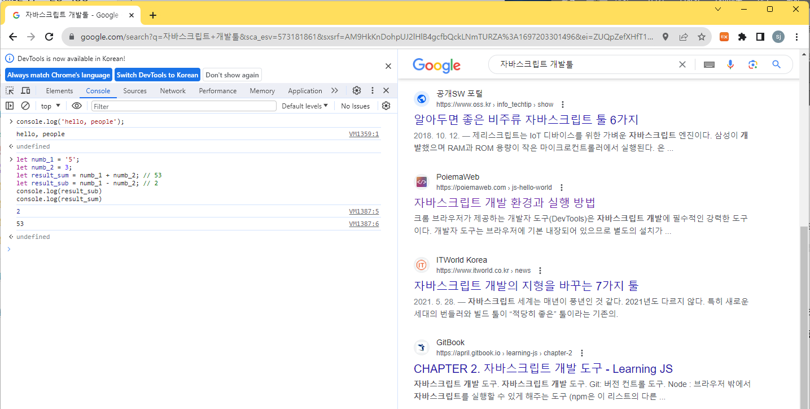
Task: Close the DevTools panel
Action: (386, 90)
